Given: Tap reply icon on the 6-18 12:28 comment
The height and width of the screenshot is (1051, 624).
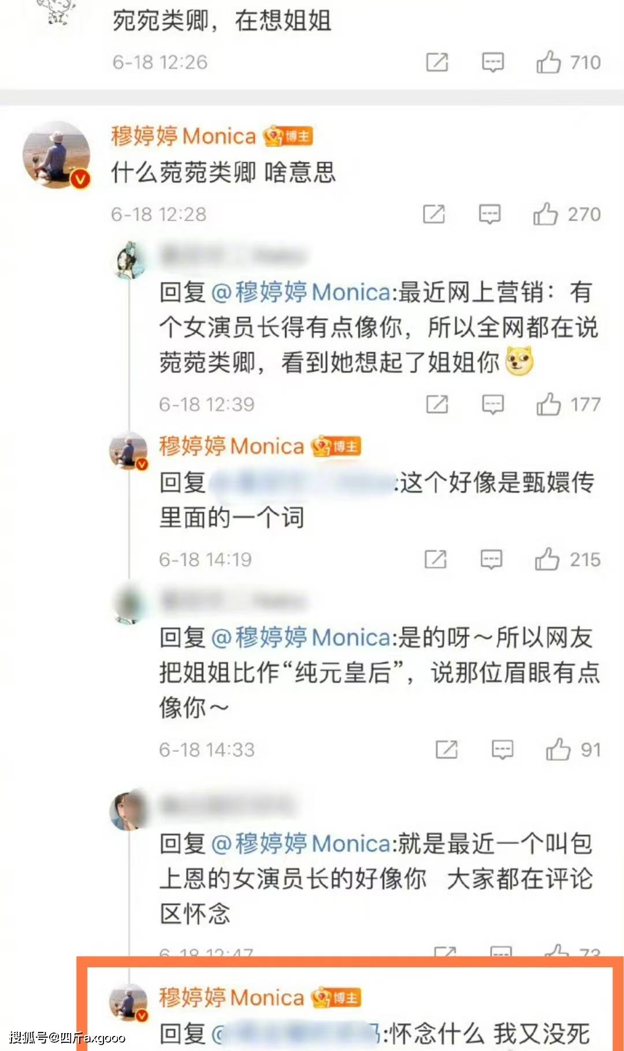Looking at the screenshot, I should 489,214.
